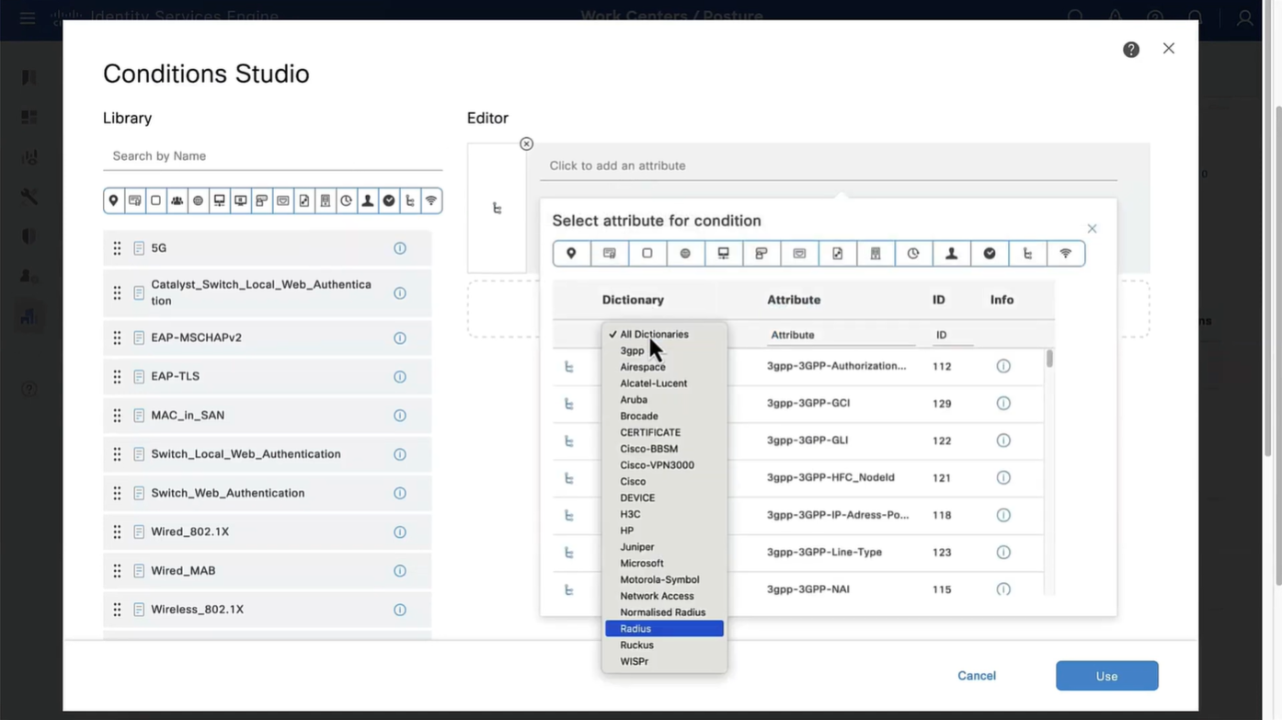Choose Microsoft from the dictionary list
The width and height of the screenshot is (1282, 720).
(x=642, y=564)
